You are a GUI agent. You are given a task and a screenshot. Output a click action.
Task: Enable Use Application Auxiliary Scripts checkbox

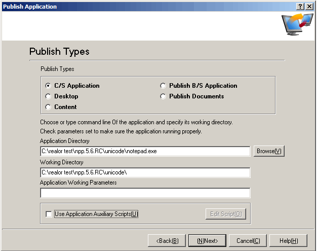point(49,214)
